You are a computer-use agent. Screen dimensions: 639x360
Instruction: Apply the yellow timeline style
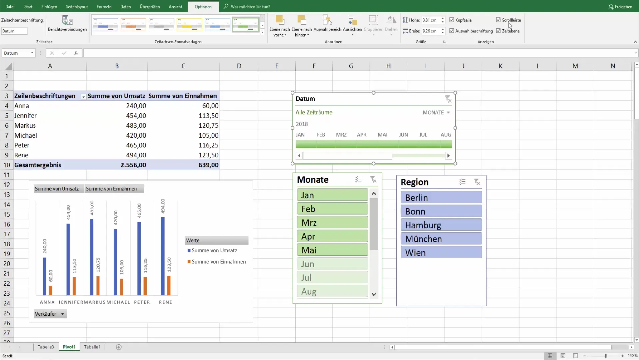pos(189,25)
